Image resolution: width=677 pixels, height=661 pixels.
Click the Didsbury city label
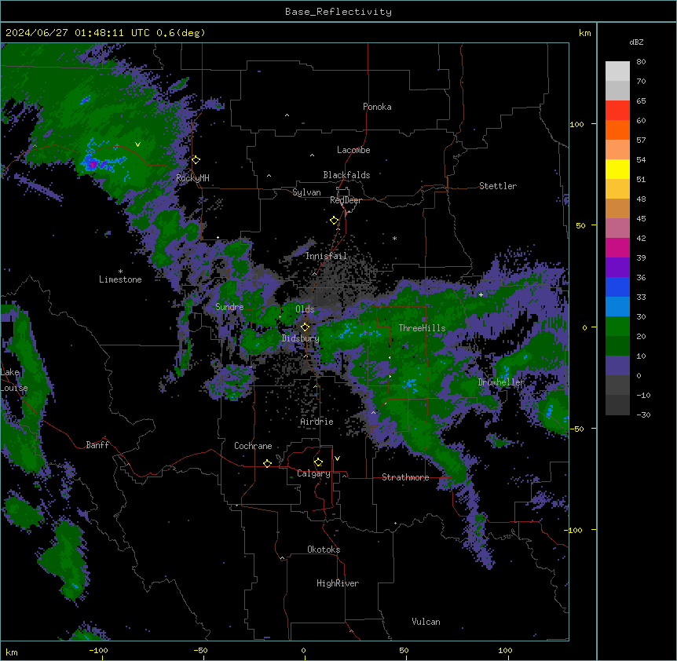301,338
